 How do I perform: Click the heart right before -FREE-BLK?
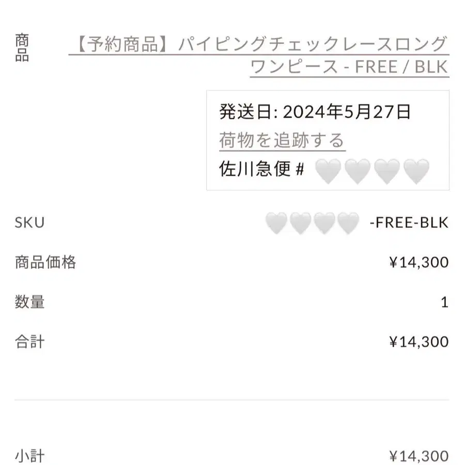348,223
